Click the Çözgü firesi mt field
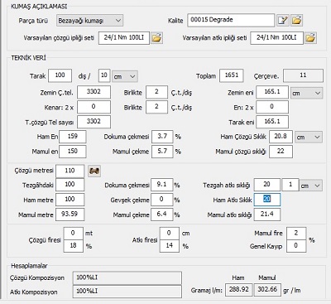Viewport: 331px width, 304px height. coord(73,234)
